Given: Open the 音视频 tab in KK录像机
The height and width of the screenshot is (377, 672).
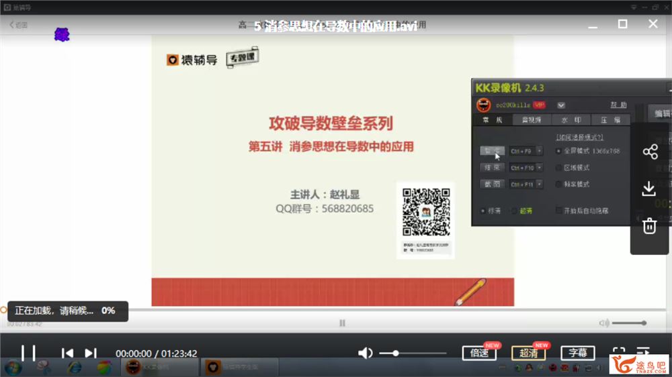Looking at the screenshot, I should (x=532, y=120).
